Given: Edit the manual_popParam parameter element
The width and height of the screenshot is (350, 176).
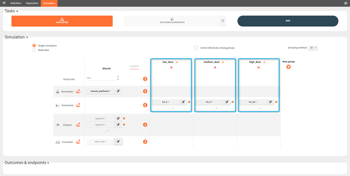Looking at the screenshot, I should point(118,91).
